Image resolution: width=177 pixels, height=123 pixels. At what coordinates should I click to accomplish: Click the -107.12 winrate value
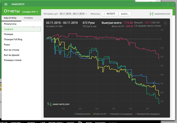(x=148, y=23)
